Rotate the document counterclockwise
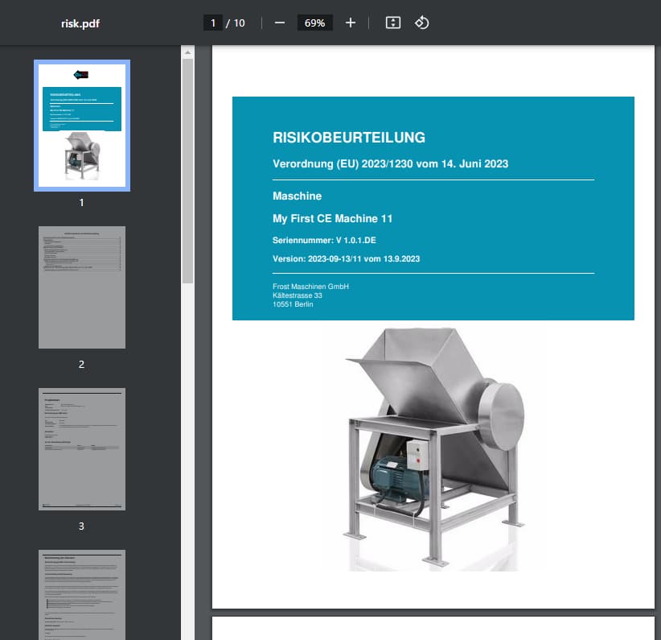 point(421,23)
